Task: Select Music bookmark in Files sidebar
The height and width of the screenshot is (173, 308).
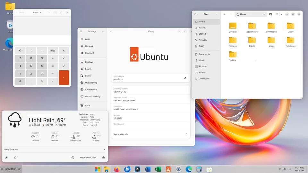Action: pyautogui.click(x=206, y=61)
